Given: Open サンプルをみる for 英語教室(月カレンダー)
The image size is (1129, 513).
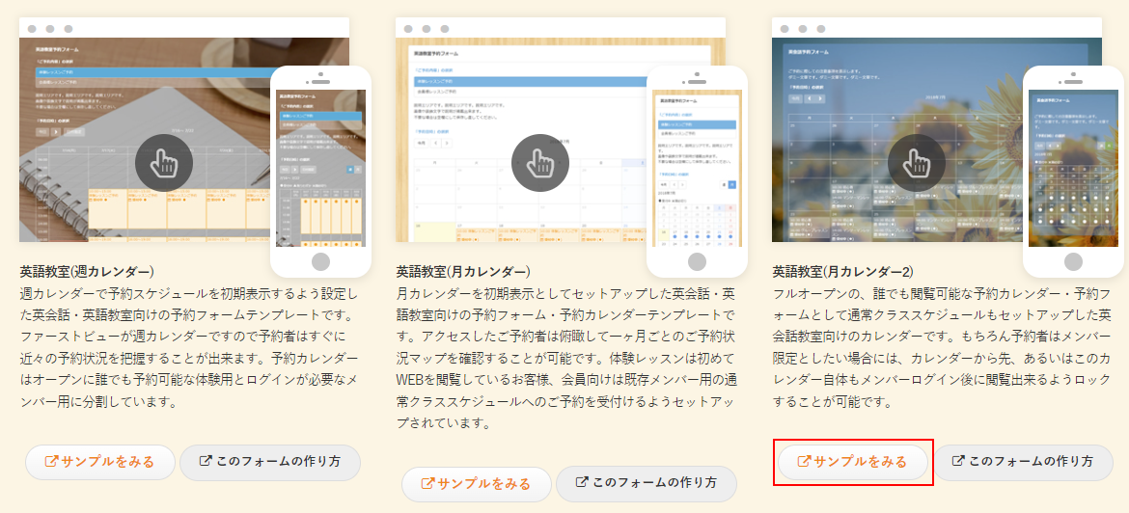Looking at the screenshot, I should 476,484.
